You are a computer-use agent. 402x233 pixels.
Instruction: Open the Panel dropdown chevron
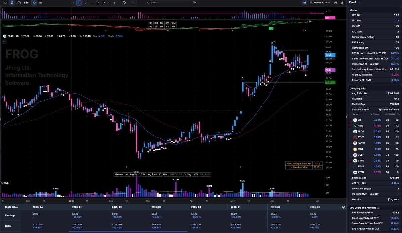[x=359, y=3]
